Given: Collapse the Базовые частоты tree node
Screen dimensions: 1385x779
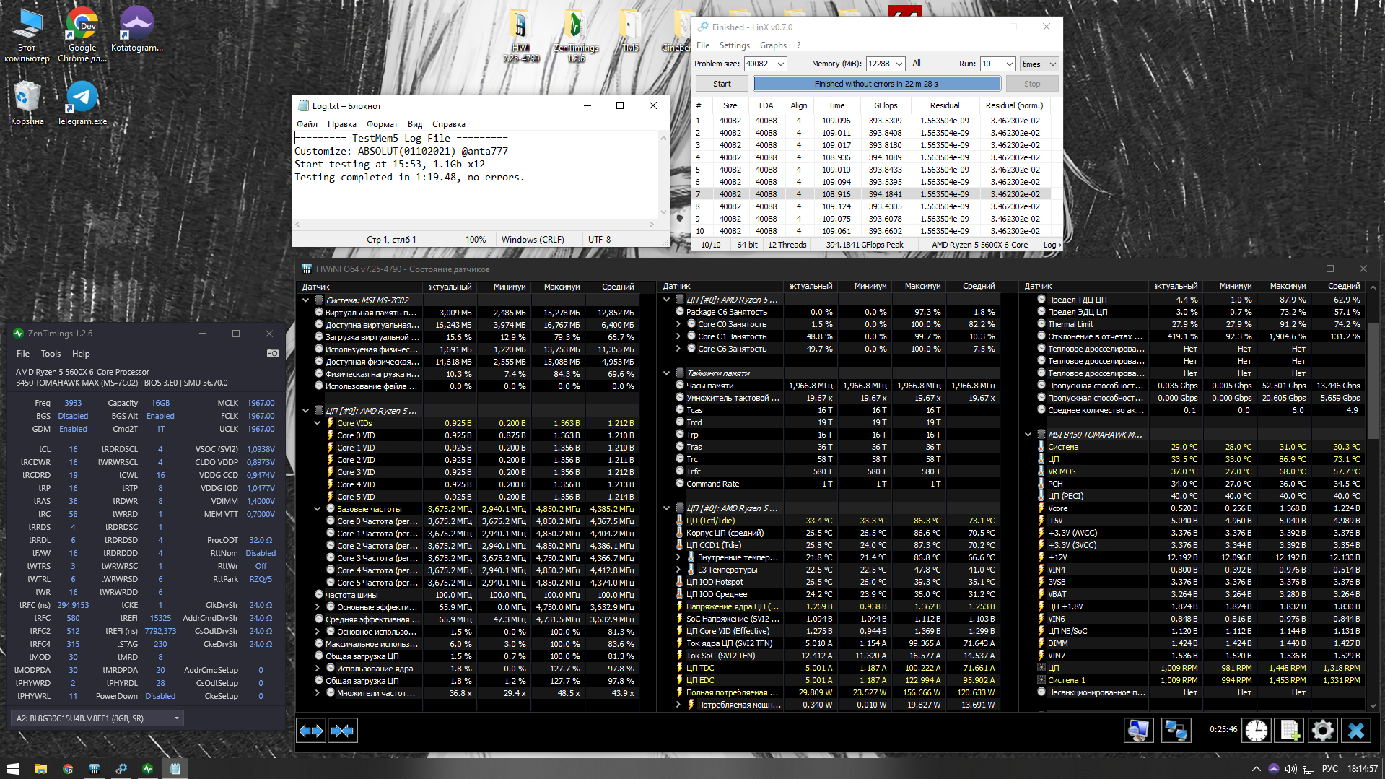Looking at the screenshot, I should [x=318, y=509].
